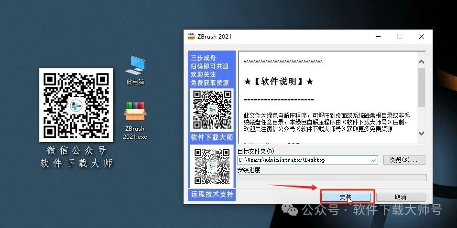
Task: Click the 安装 (Install) button
Action: coord(346,197)
